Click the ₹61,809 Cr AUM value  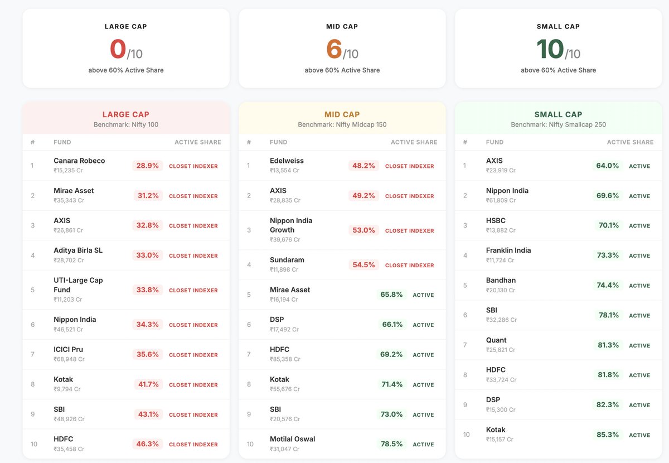pyautogui.click(x=502, y=200)
